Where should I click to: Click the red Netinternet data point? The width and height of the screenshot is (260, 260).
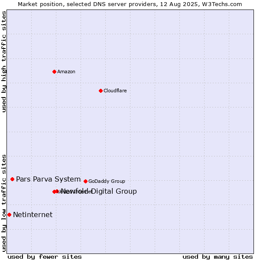pos(9,215)
